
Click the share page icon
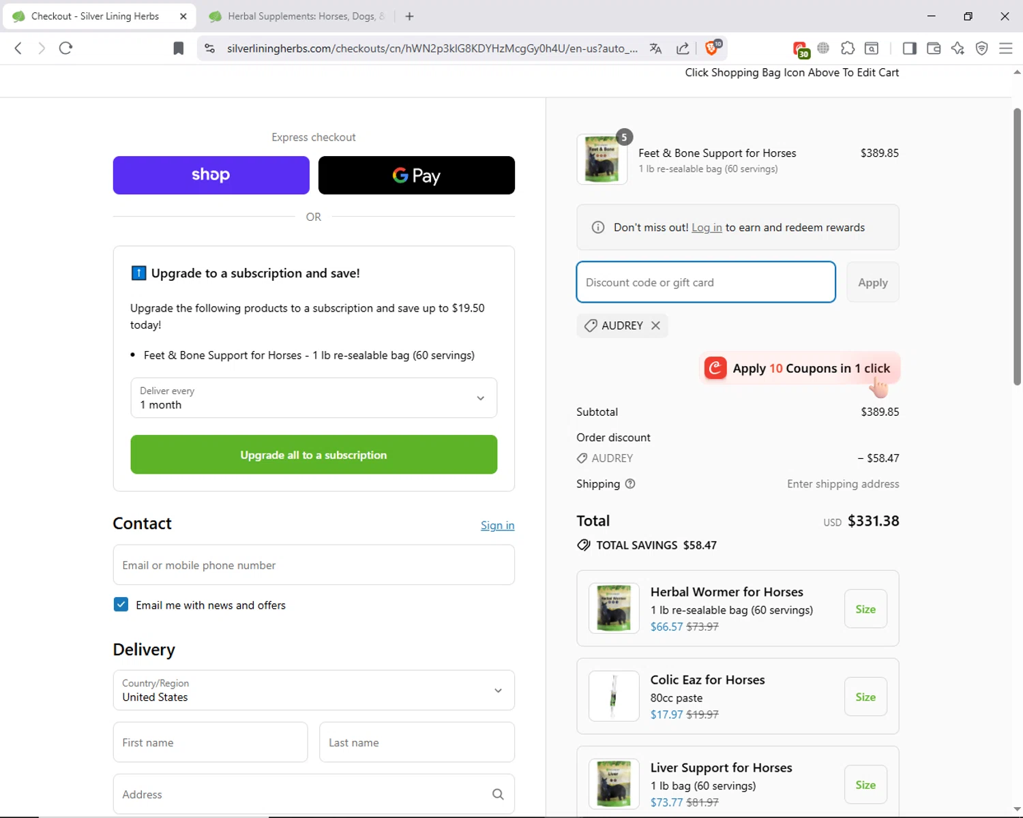click(x=682, y=48)
